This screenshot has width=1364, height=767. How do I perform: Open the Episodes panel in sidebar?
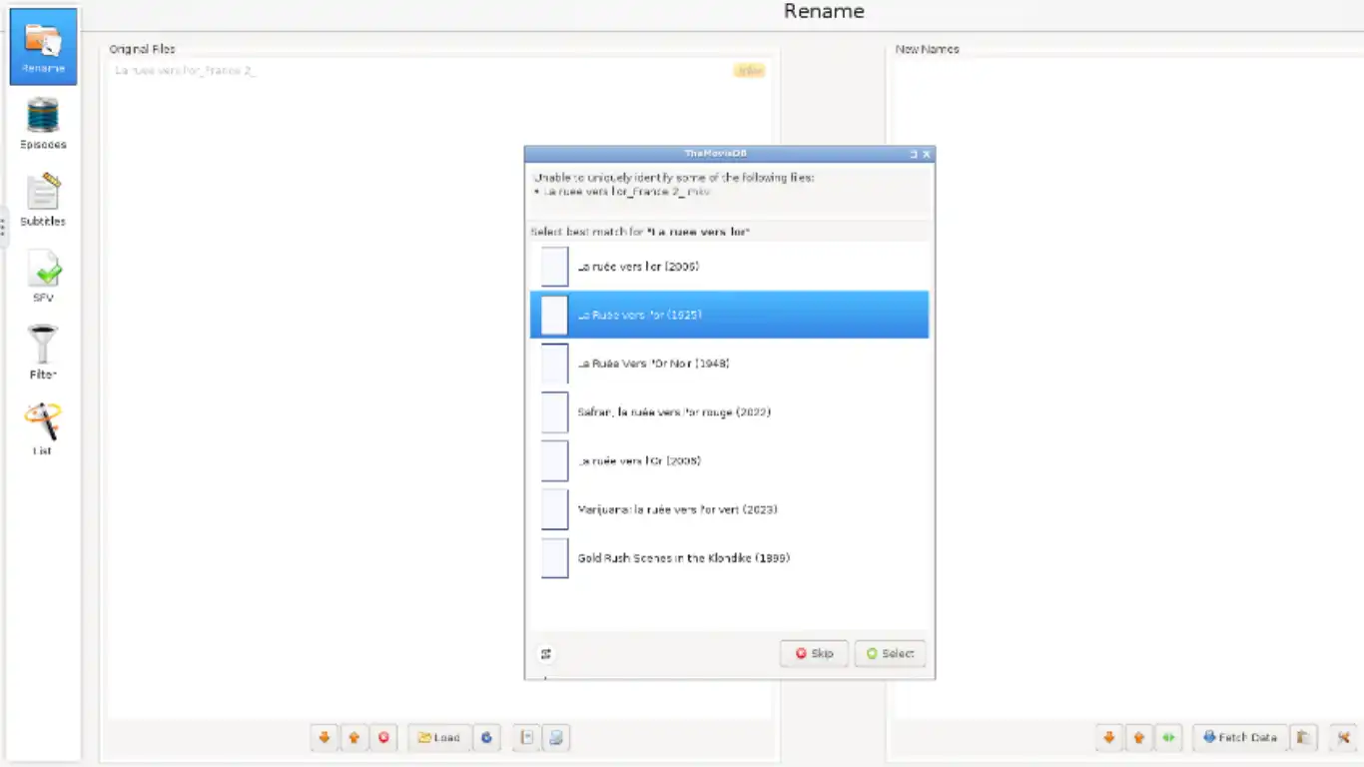[43, 124]
